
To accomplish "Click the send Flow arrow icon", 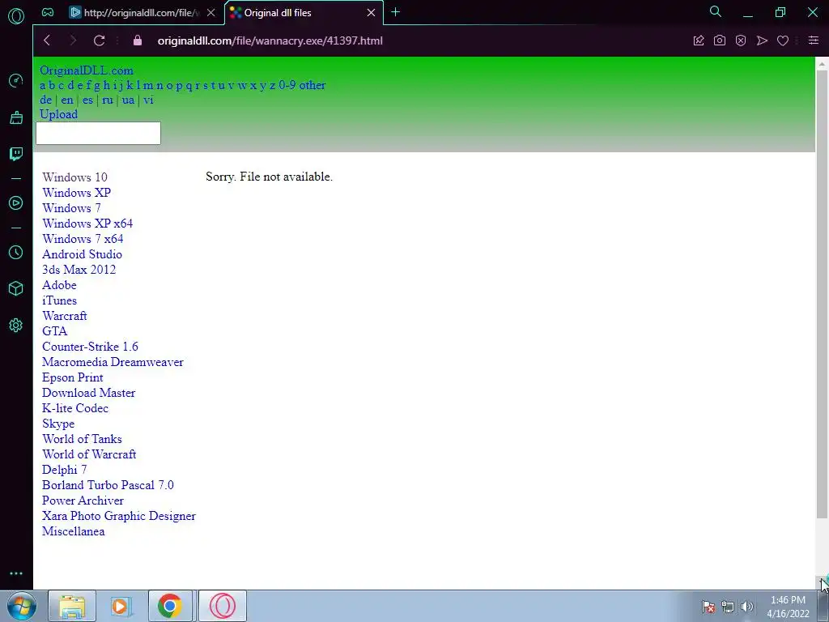I will [x=762, y=40].
